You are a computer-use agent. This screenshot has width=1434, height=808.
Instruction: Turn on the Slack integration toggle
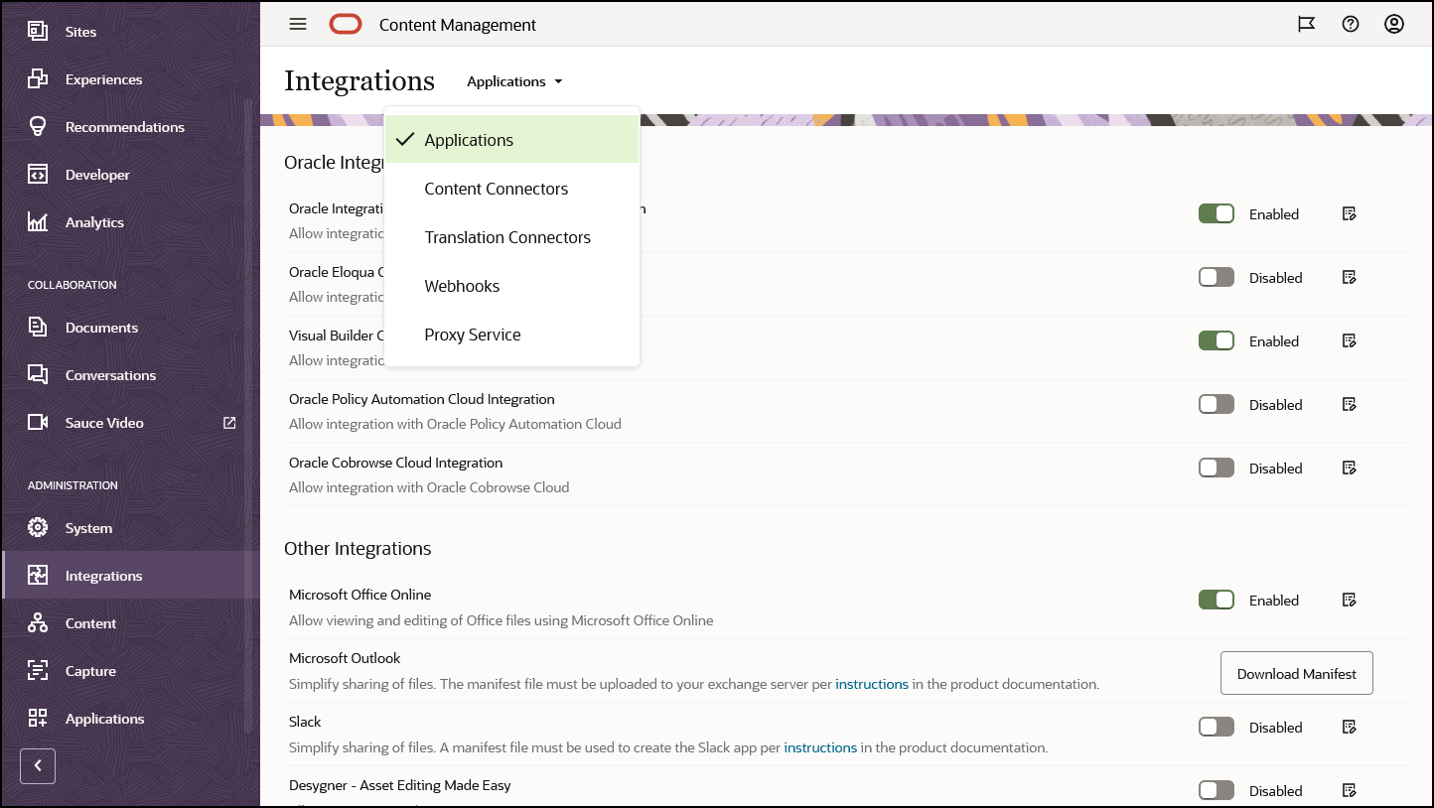(x=1216, y=727)
